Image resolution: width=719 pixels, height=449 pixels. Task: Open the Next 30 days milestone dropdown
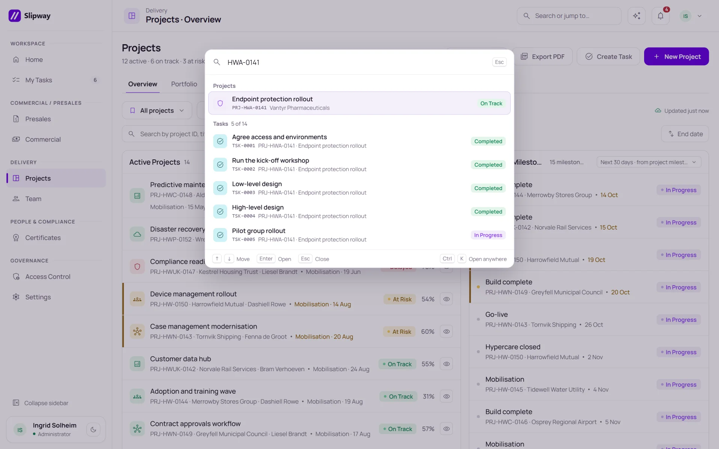click(x=649, y=162)
